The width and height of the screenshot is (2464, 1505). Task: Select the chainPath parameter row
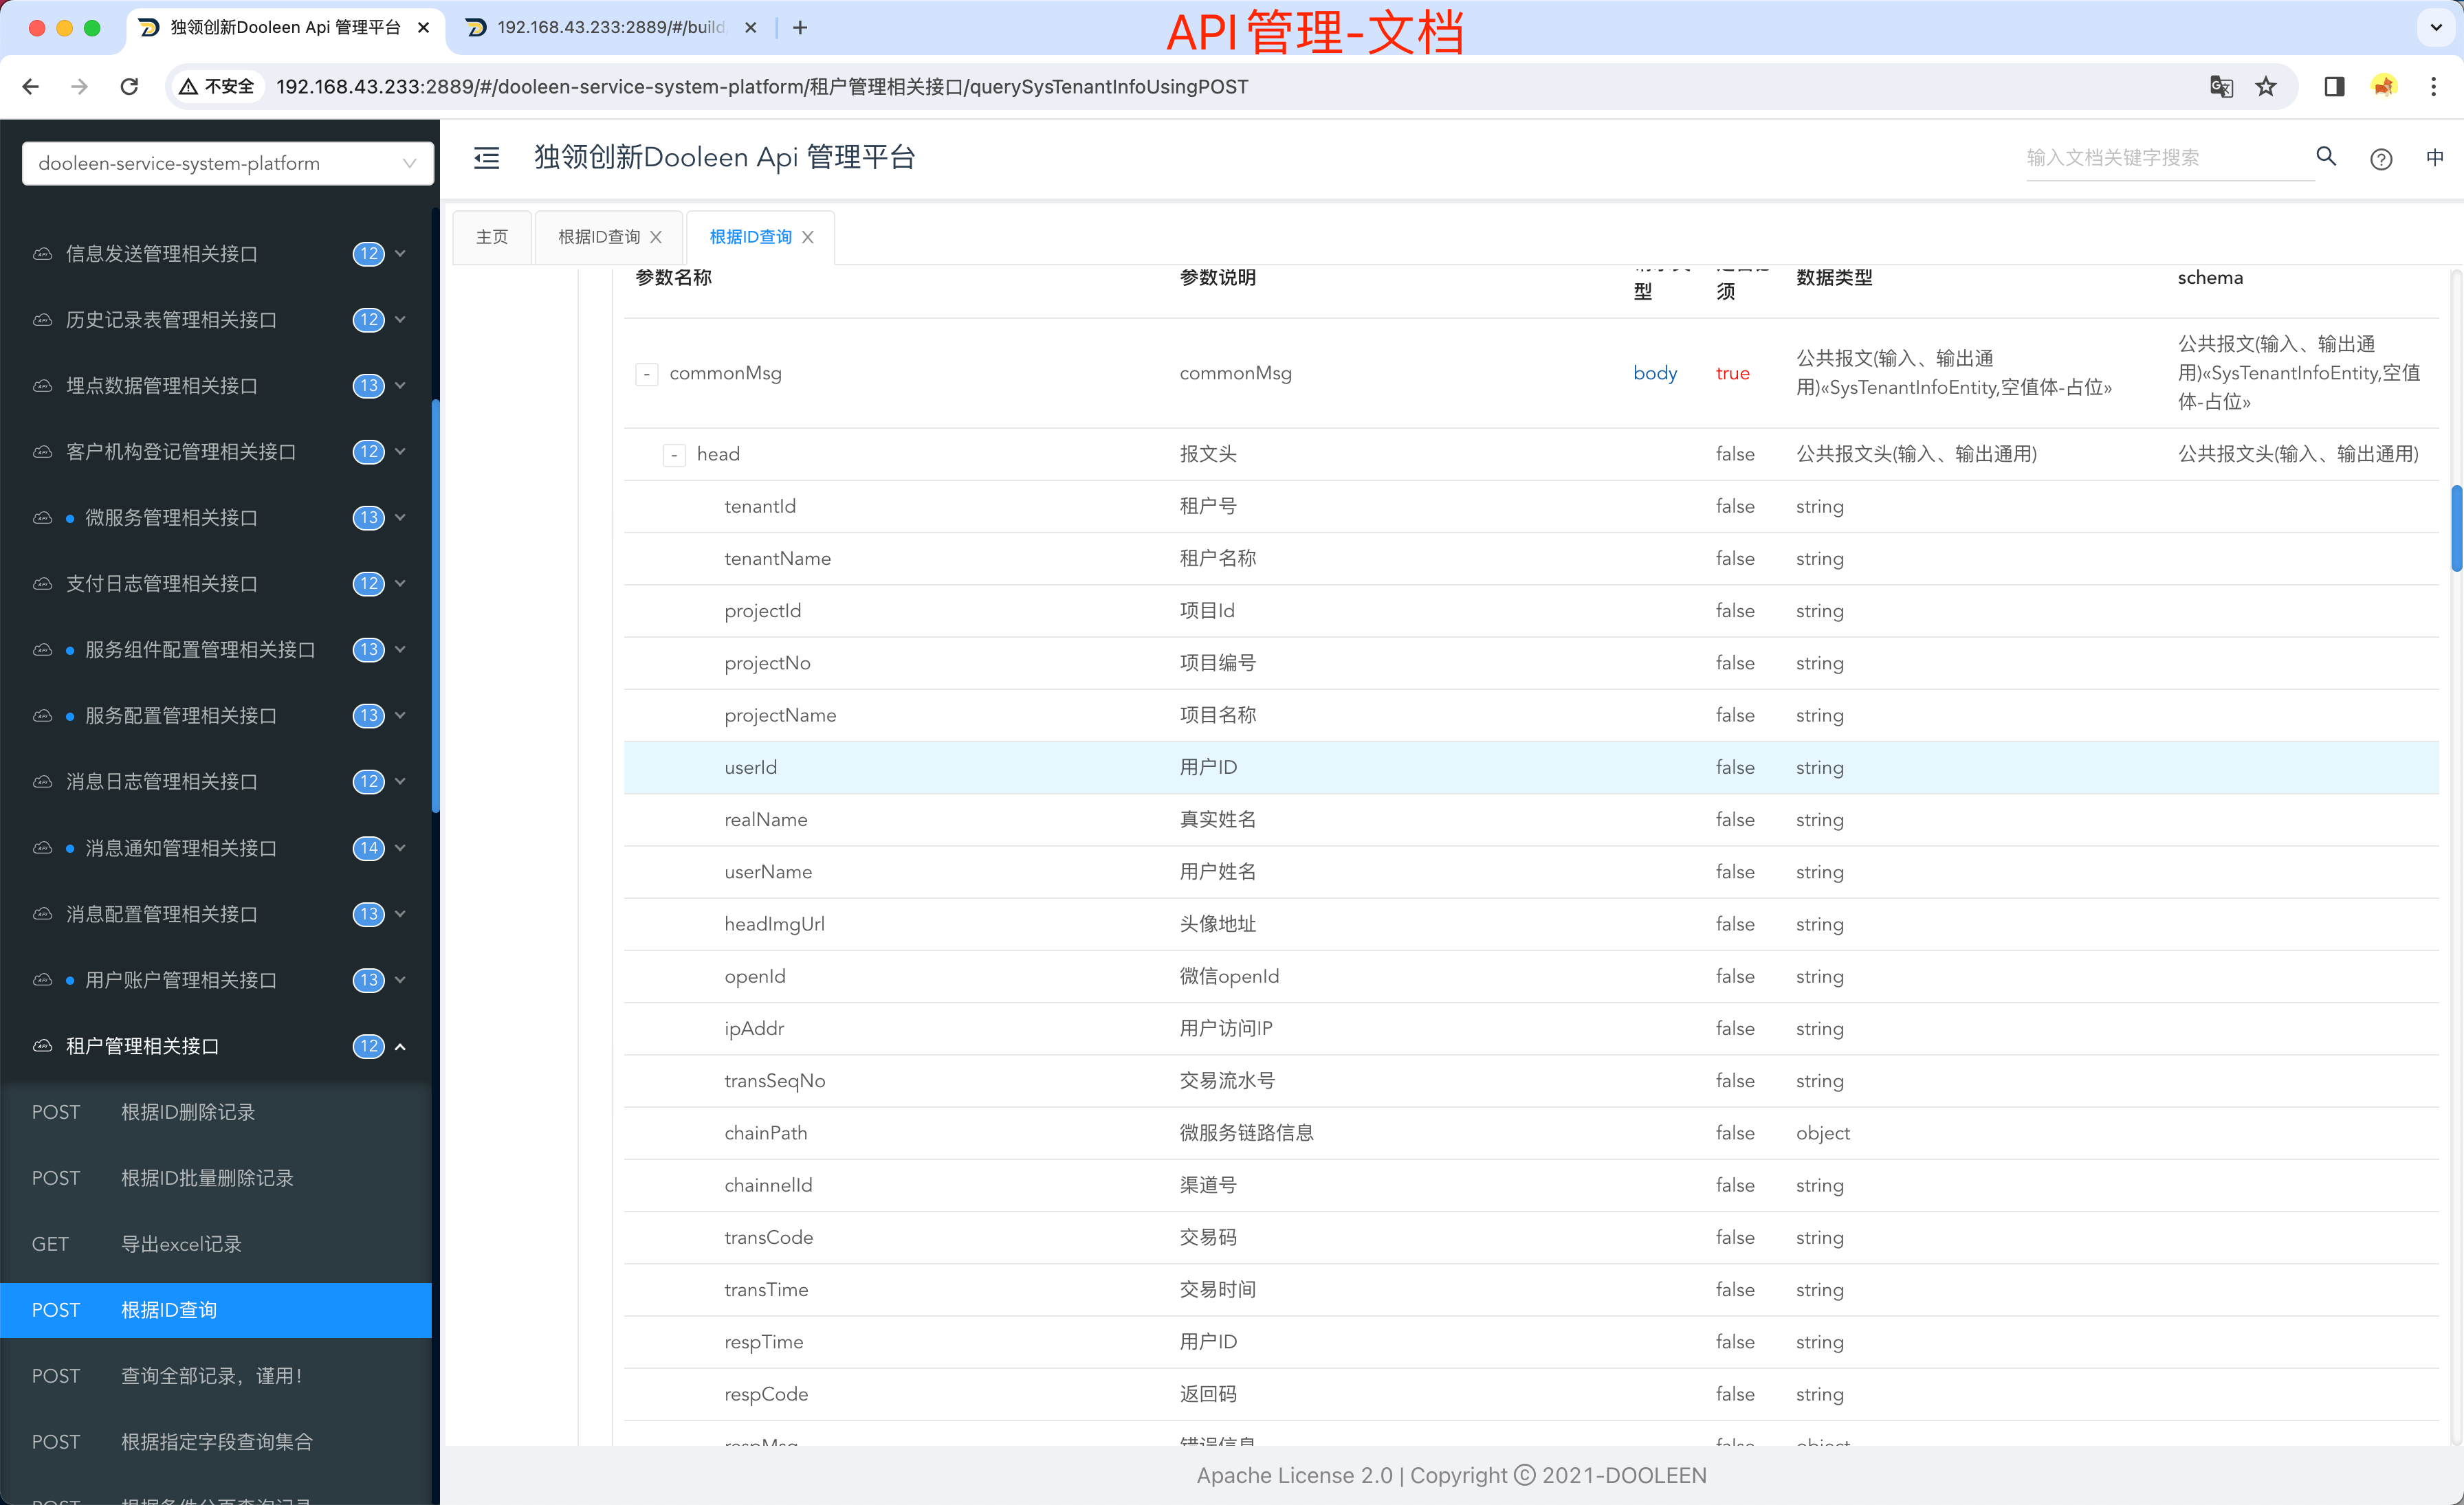tap(1531, 1133)
